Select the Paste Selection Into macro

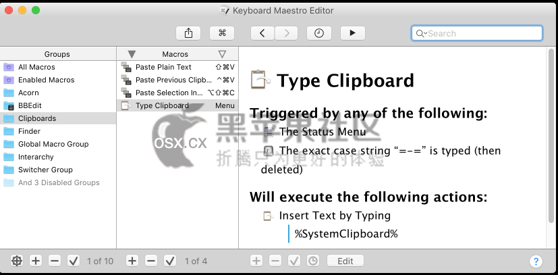(177, 93)
